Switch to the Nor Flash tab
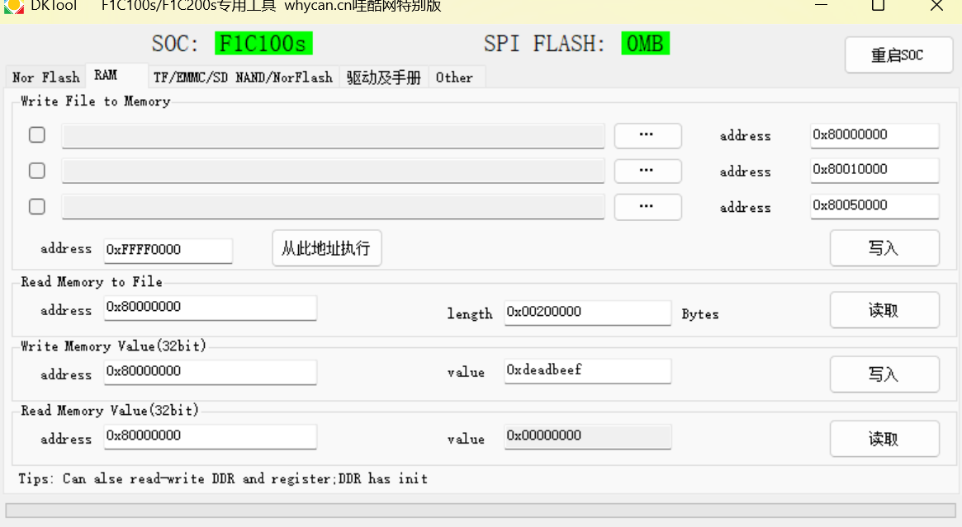 coord(46,78)
